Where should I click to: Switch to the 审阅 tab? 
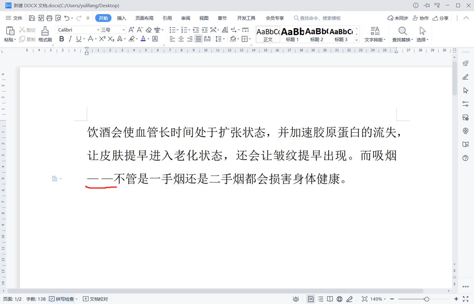point(185,18)
